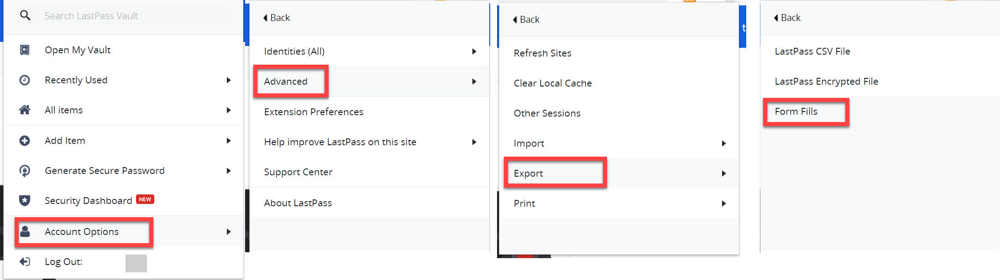Image resolution: width=1000 pixels, height=280 pixels.
Task: Expand the Recently Used submenu arrow
Action: pos(229,80)
